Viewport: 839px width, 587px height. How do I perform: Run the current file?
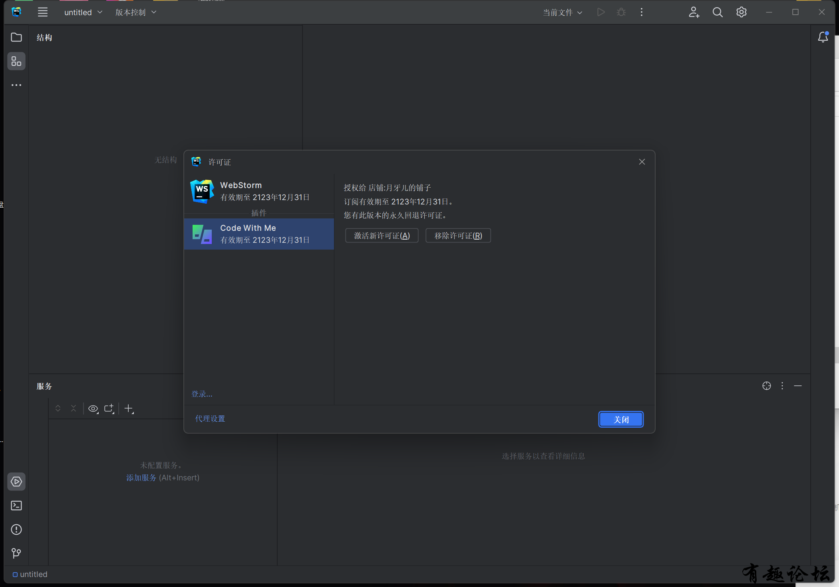tap(600, 12)
